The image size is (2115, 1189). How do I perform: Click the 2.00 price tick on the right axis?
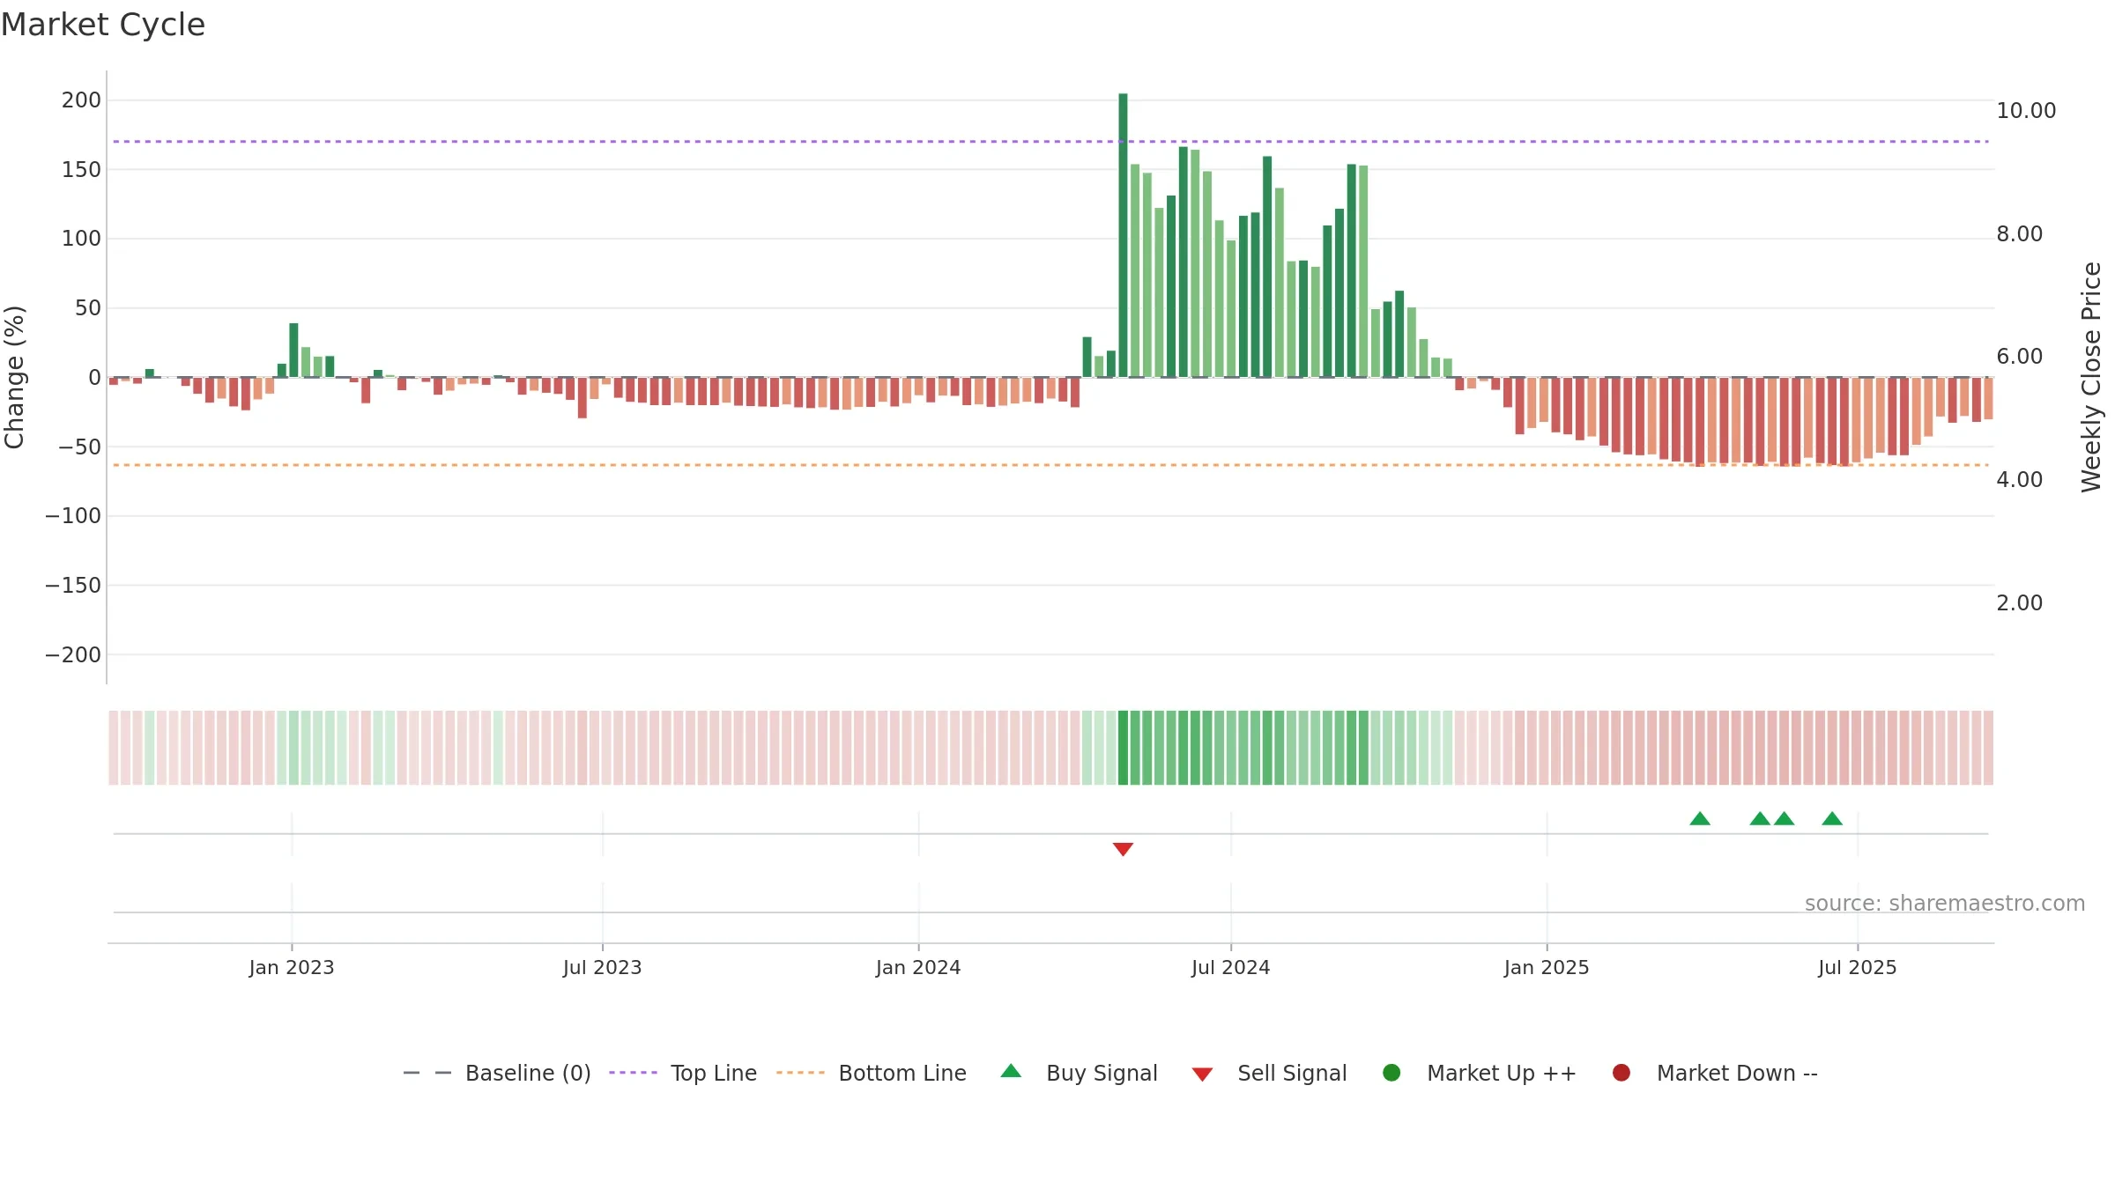click(2020, 603)
